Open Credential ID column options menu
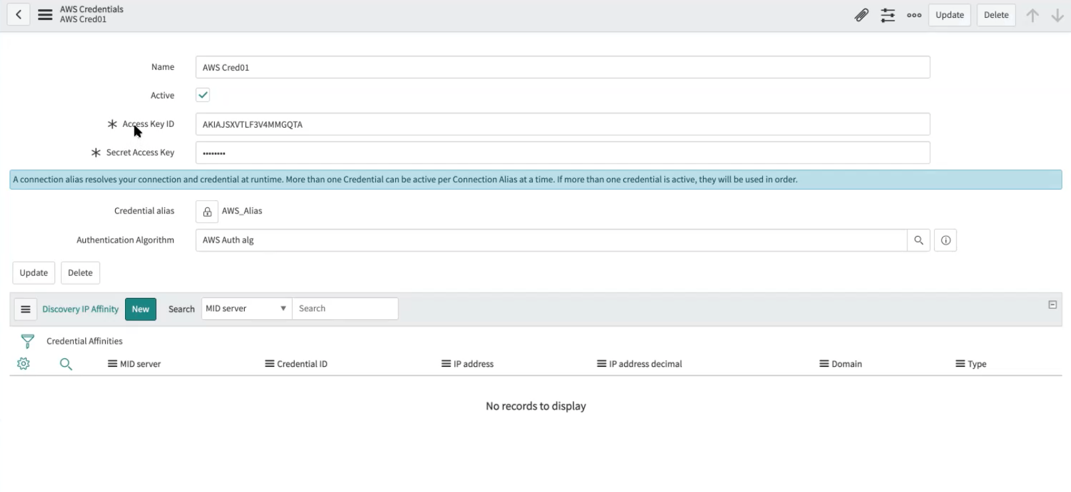 point(269,364)
